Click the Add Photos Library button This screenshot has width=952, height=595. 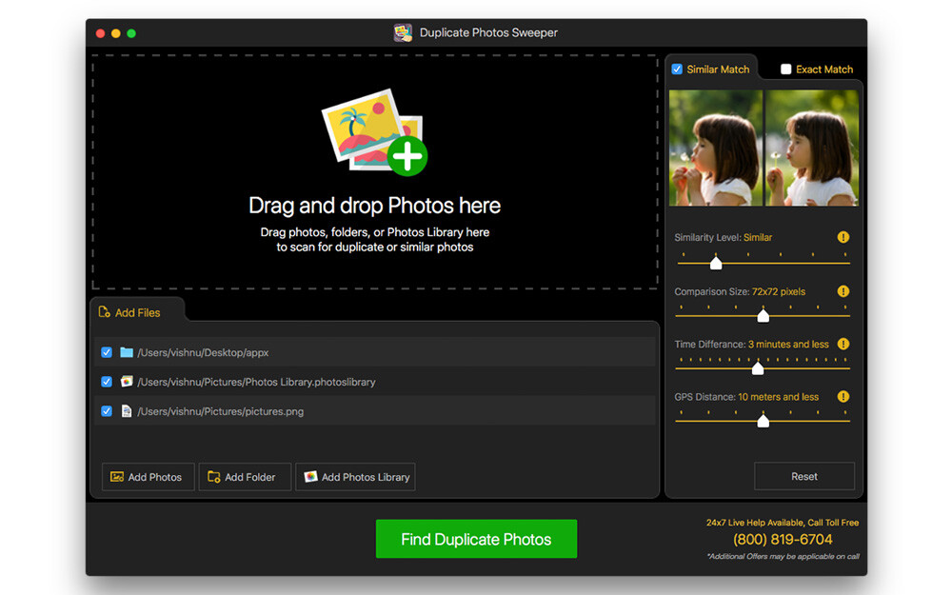tap(355, 477)
